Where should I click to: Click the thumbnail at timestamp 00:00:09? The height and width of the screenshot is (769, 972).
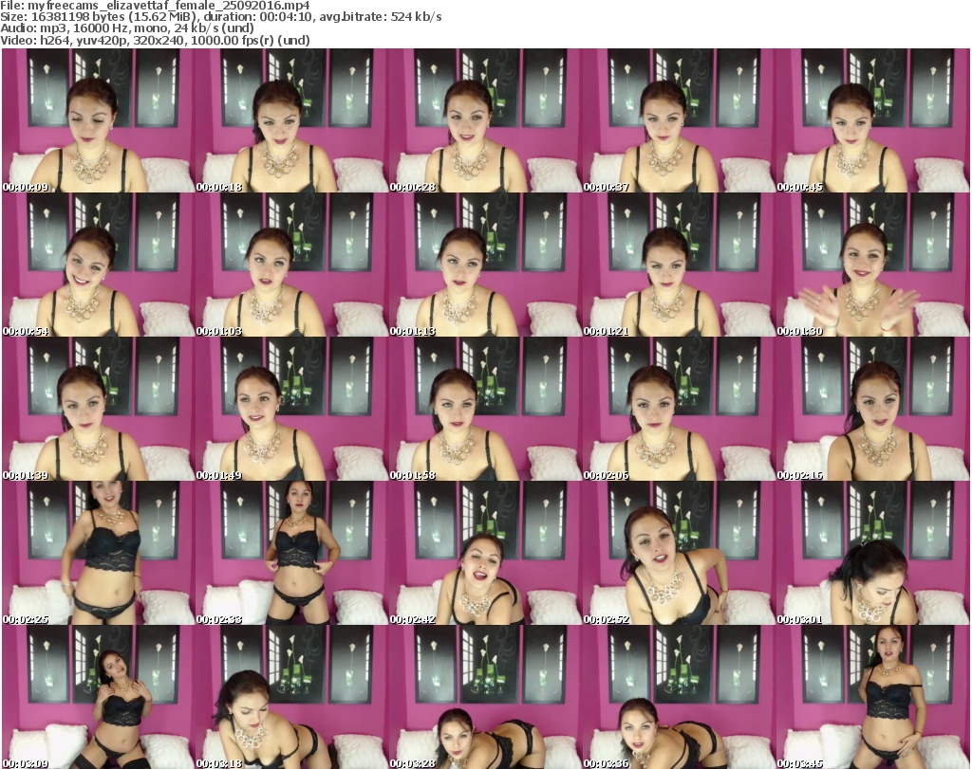(x=98, y=120)
